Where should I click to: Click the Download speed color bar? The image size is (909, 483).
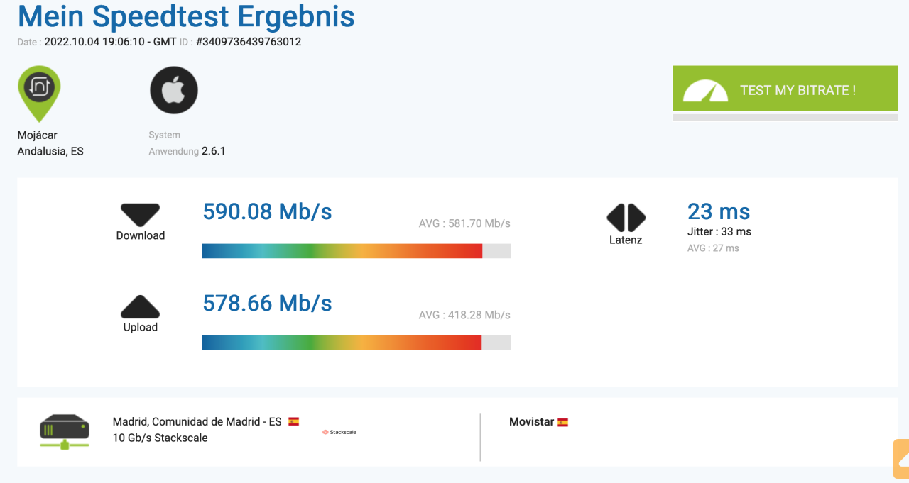356,251
